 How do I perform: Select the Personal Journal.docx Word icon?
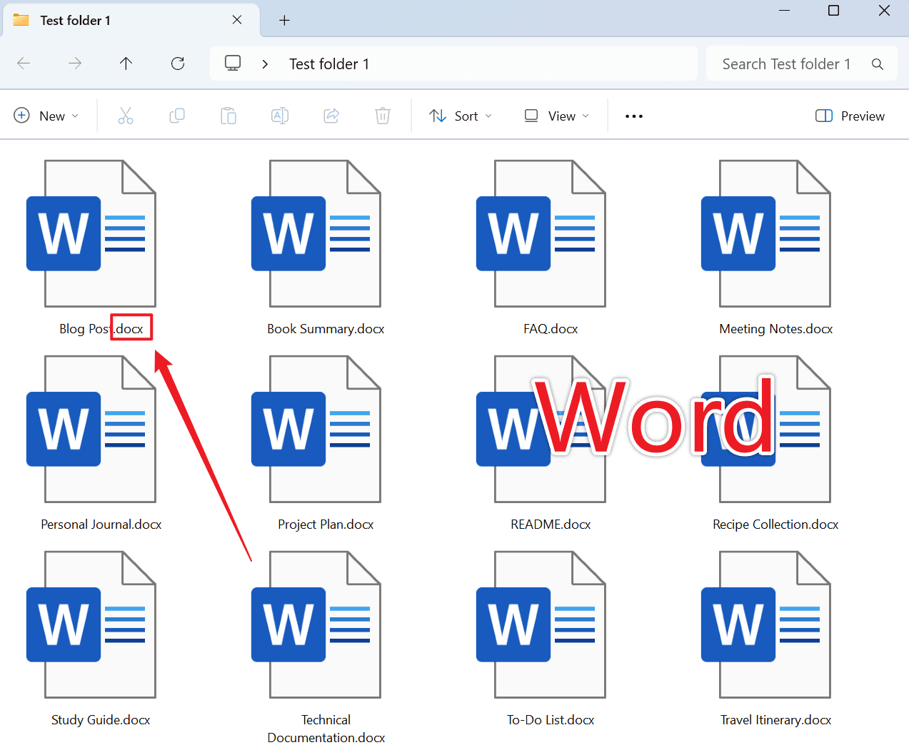point(91,429)
